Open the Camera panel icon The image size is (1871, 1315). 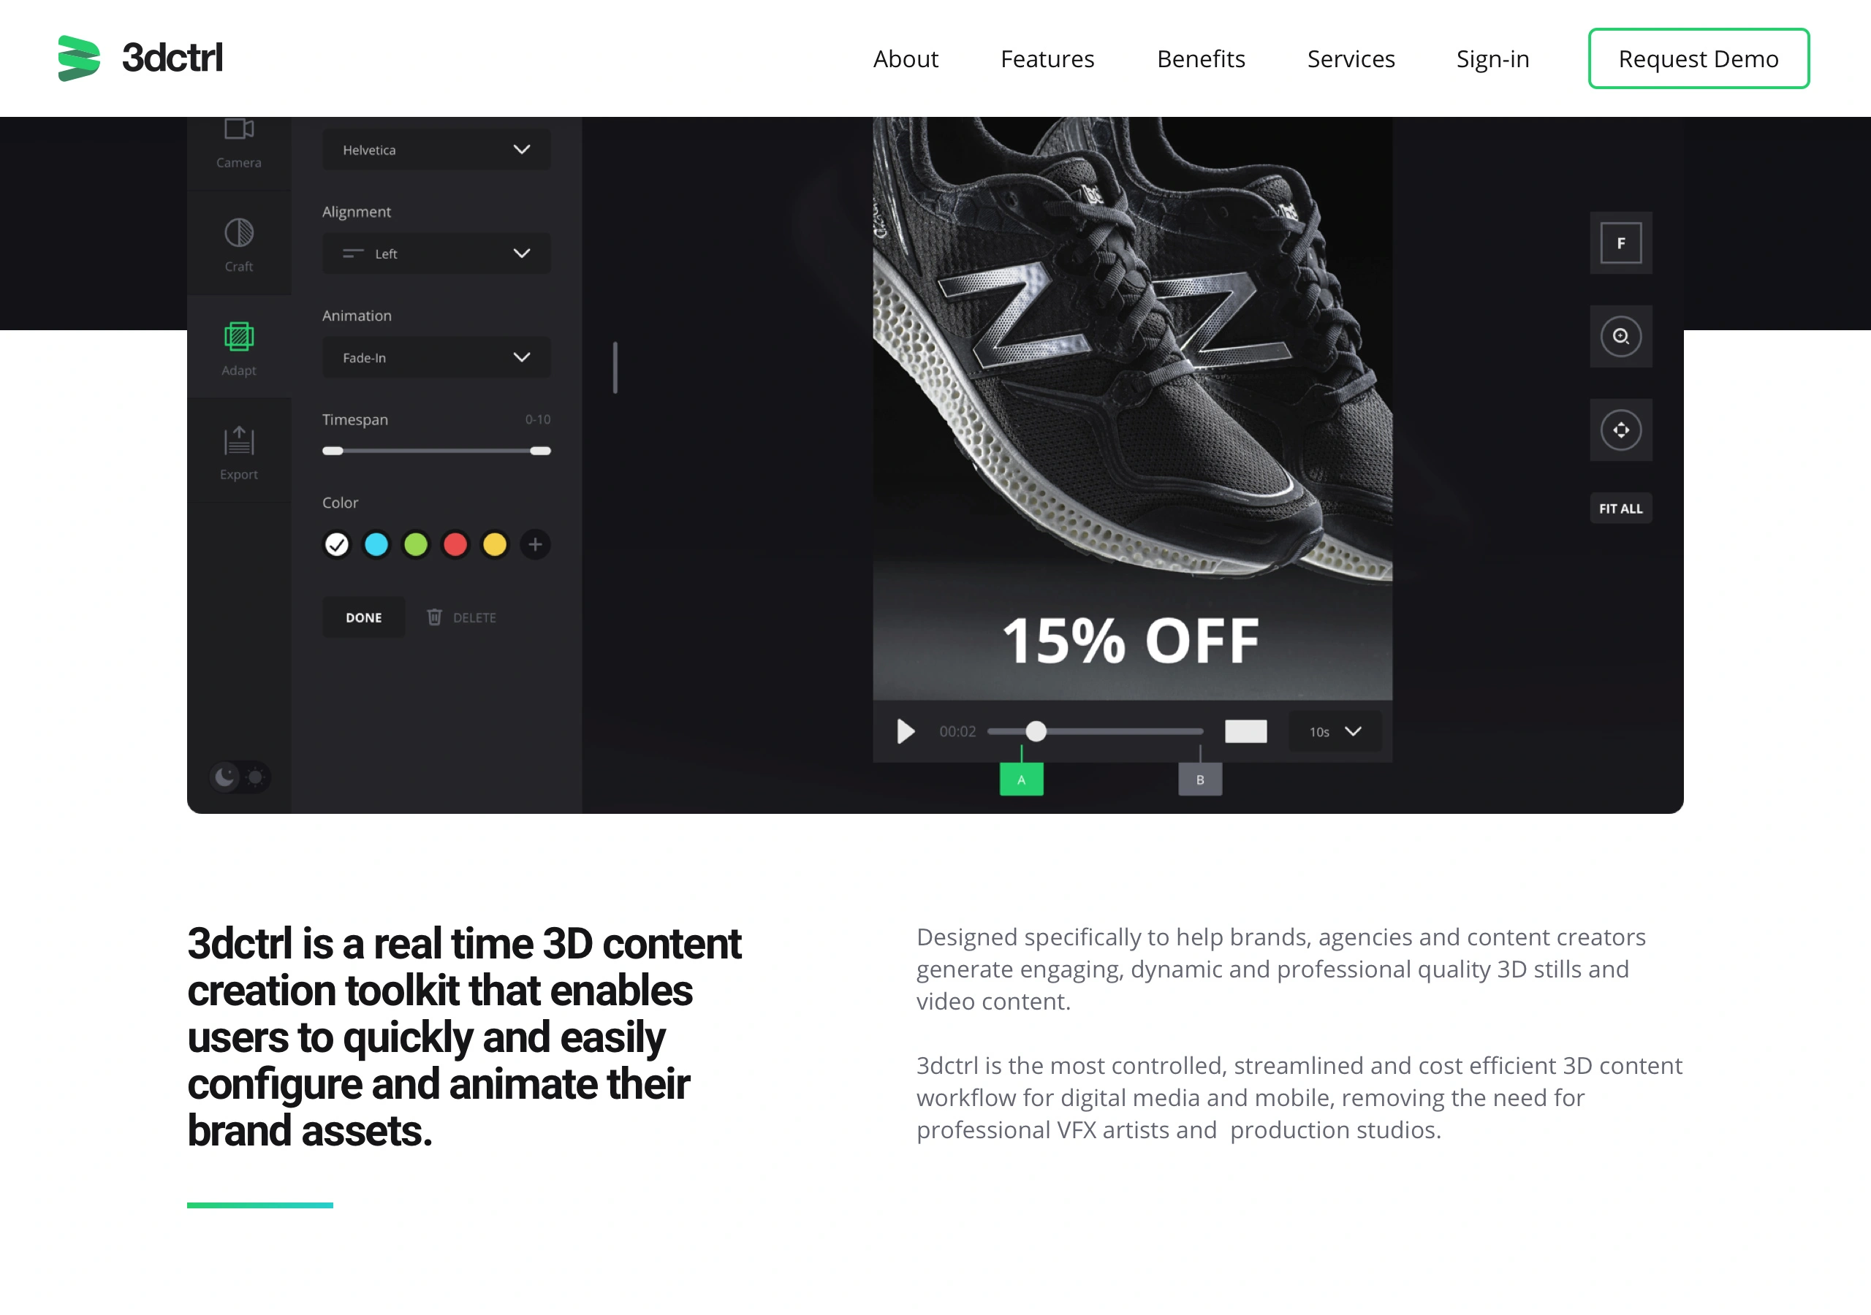point(239,129)
